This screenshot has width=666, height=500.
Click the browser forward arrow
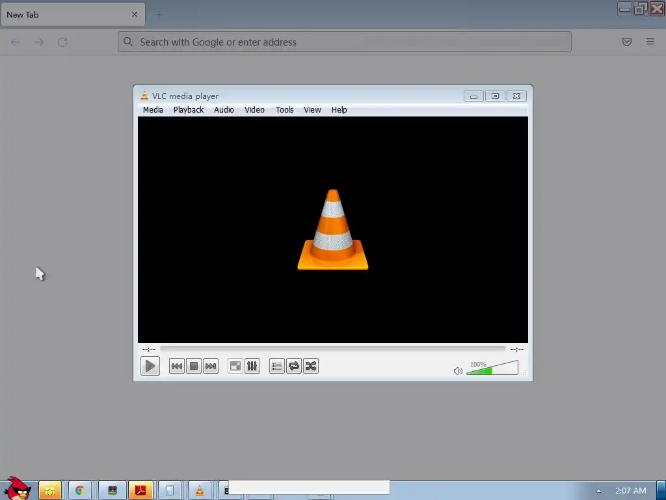tap(39, 42)
